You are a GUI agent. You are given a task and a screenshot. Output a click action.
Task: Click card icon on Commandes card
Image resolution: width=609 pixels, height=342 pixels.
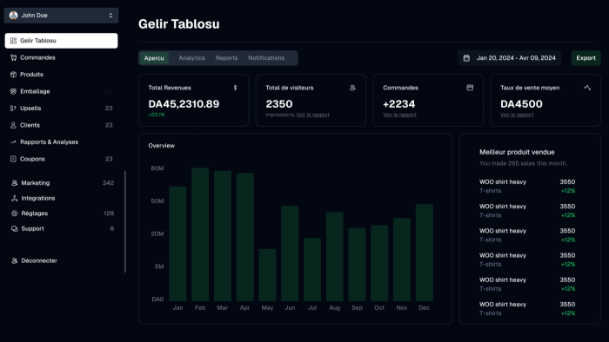(470, 88)
